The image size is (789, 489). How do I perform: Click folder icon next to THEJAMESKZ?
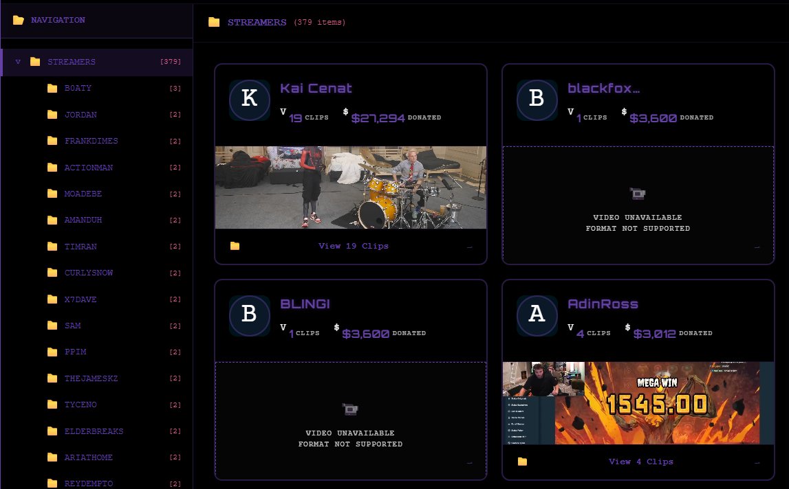pos(52,378)
